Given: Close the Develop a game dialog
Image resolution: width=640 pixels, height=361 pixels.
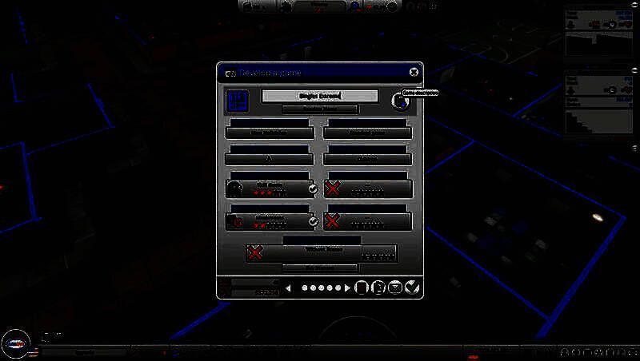Looking at the screenshot, I should pos(414,72).
